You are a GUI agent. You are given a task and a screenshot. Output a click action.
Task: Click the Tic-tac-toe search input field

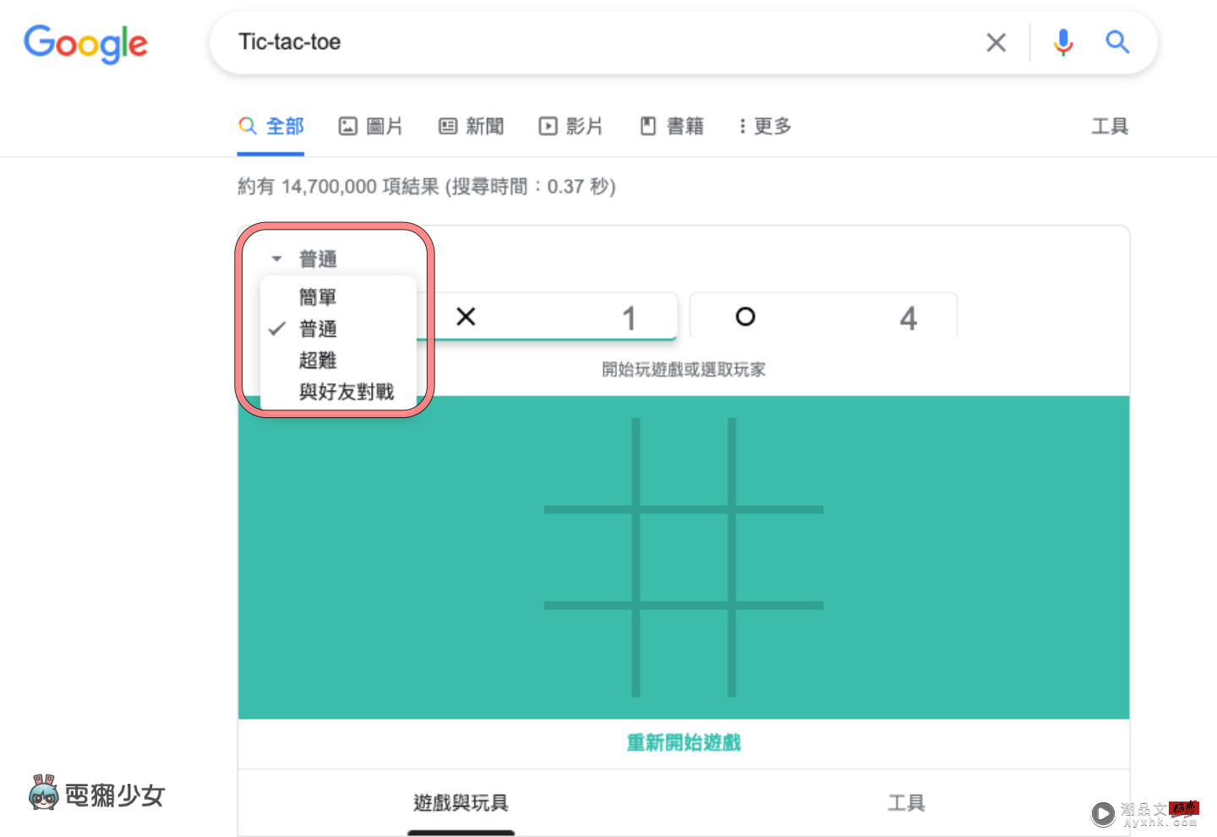coord(592,42)
